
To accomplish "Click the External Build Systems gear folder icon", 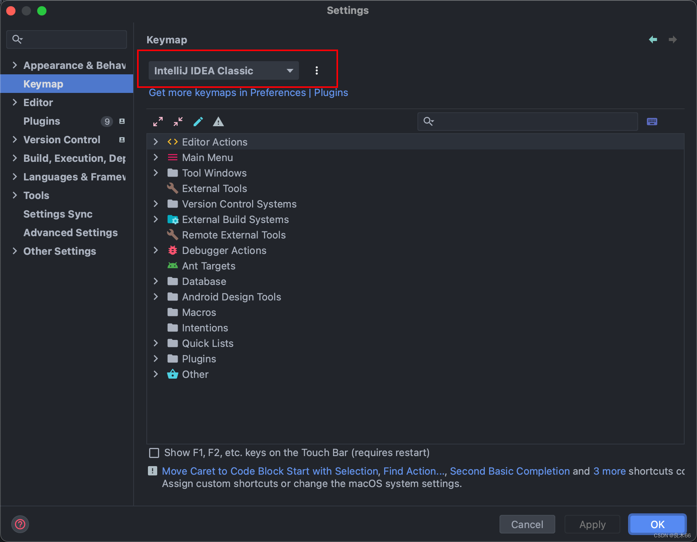I will coord(173,220).
